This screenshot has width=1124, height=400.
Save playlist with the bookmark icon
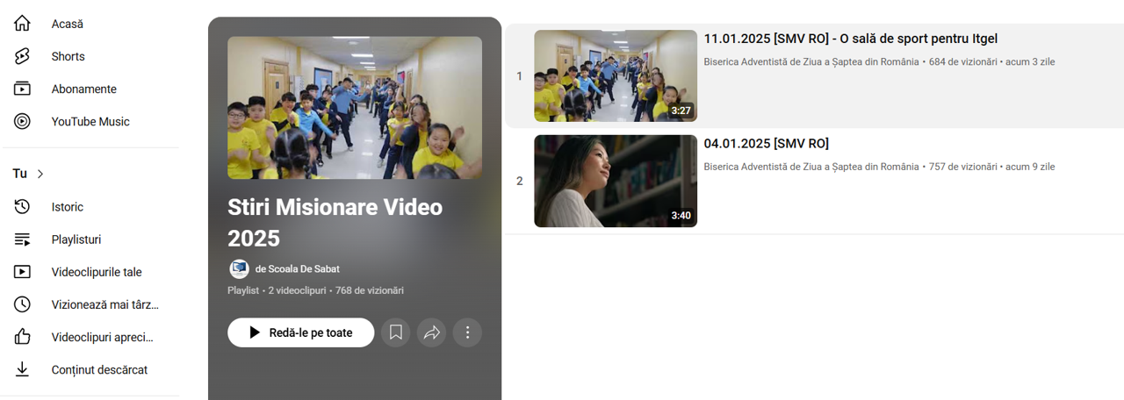(396, 332)
